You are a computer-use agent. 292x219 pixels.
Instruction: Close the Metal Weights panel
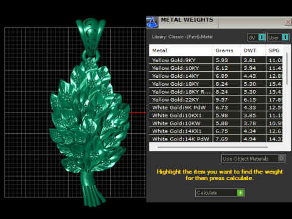tap(288, 22)
